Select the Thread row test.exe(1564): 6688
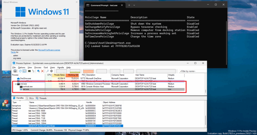The height and width of the screenshot is (135, 257). click(67, 111)
